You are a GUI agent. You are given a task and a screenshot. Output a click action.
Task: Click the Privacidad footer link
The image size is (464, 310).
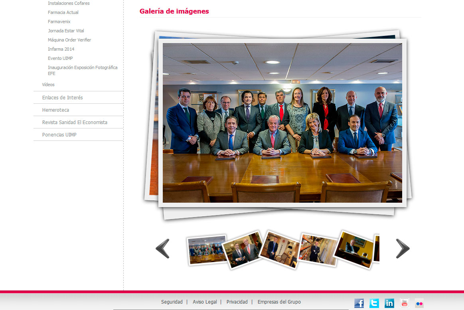(x=237, y=302)
